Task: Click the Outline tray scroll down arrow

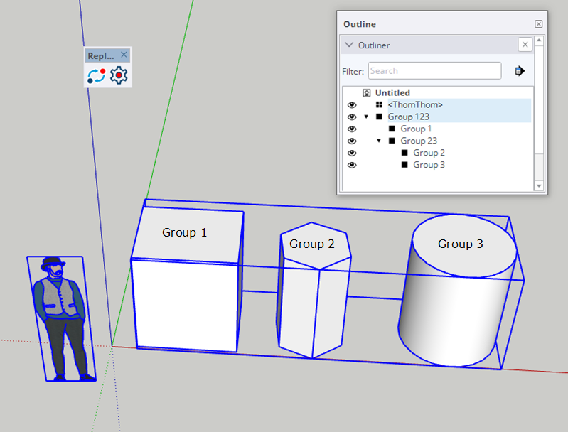Action: click(x=539, y=185)
